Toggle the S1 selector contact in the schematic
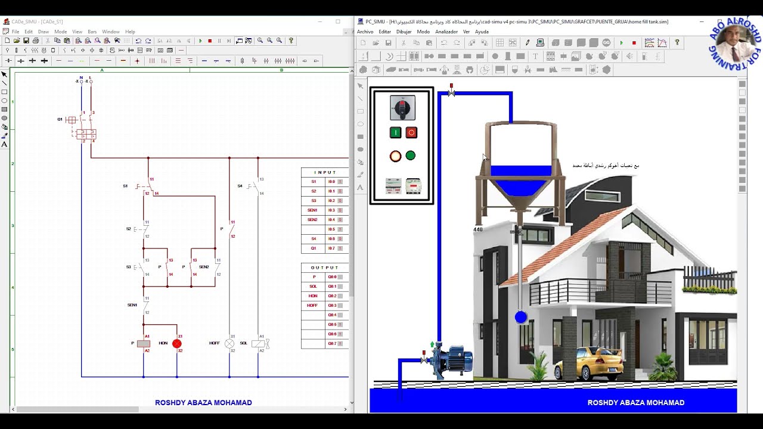This screenshot has height=429, width=763. 144,186
